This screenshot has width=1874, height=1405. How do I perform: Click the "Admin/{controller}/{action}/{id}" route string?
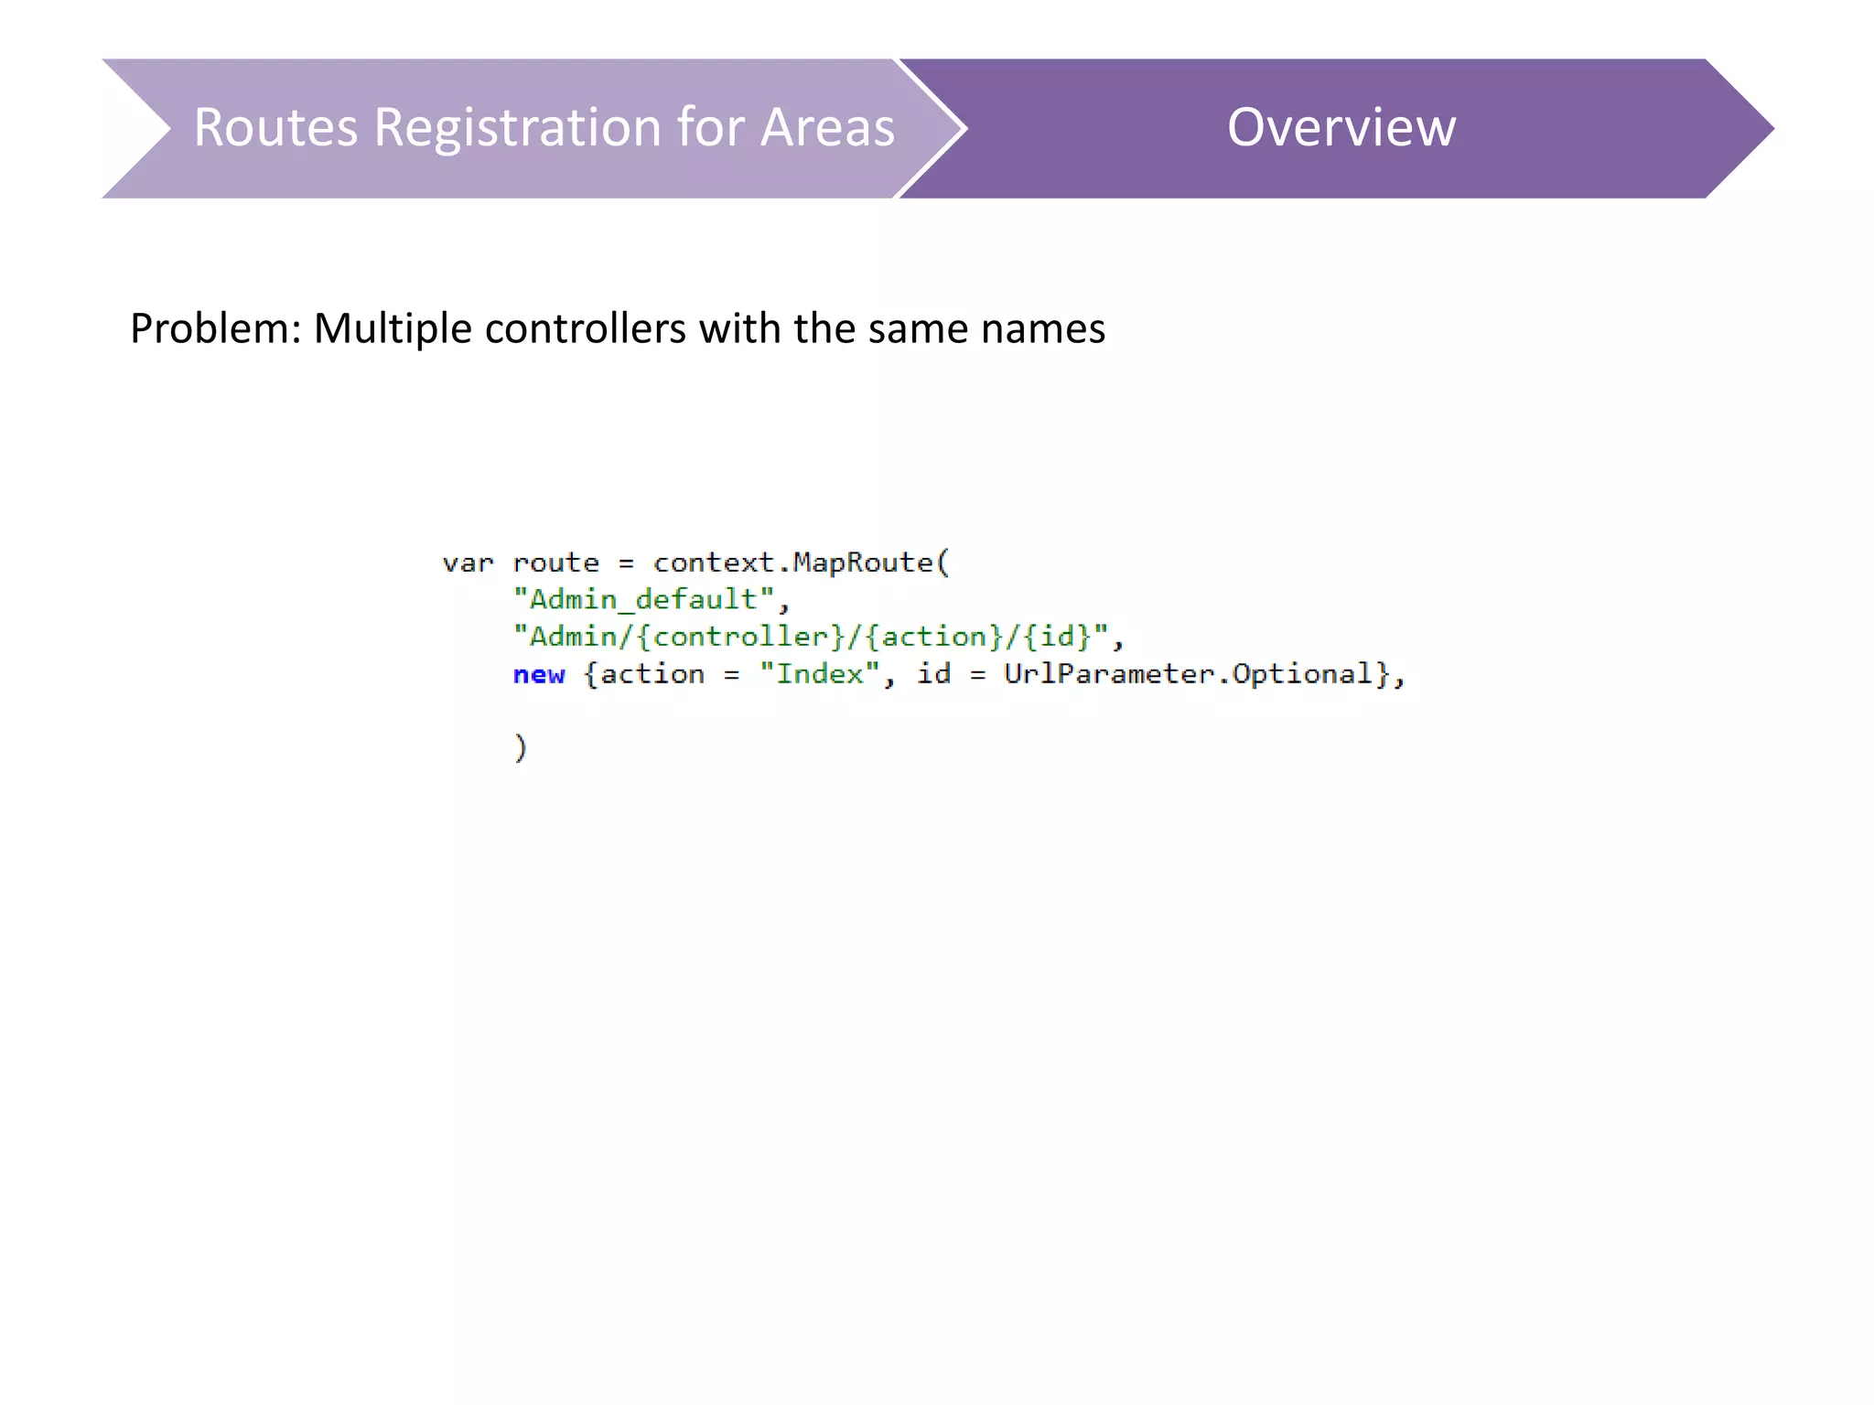tap(811, 637)
